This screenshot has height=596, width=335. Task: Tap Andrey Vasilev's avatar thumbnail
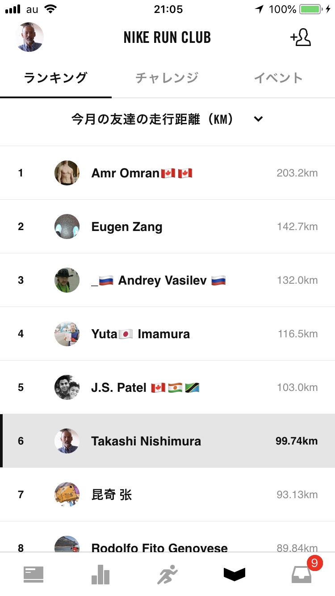[67, 280]
